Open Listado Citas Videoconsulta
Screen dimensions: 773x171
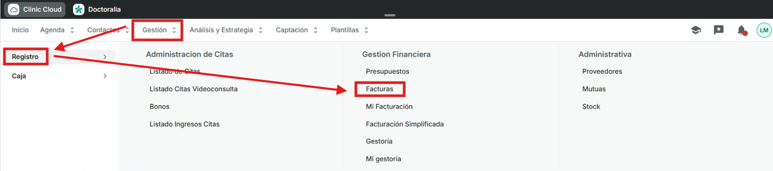(x=193, y=89)
